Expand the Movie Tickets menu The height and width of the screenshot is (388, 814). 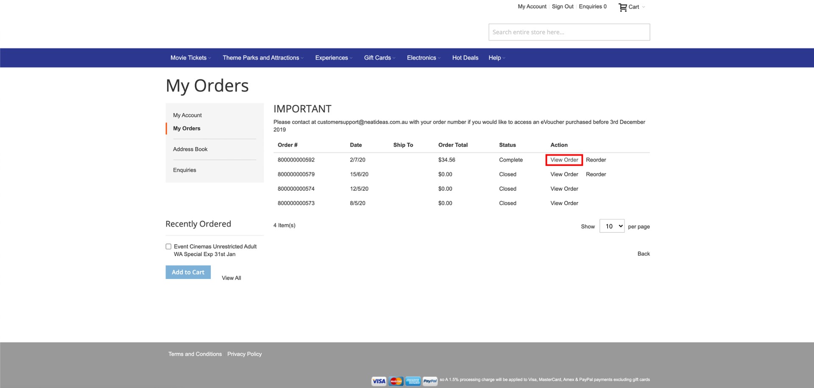click(x=190, y=58)
